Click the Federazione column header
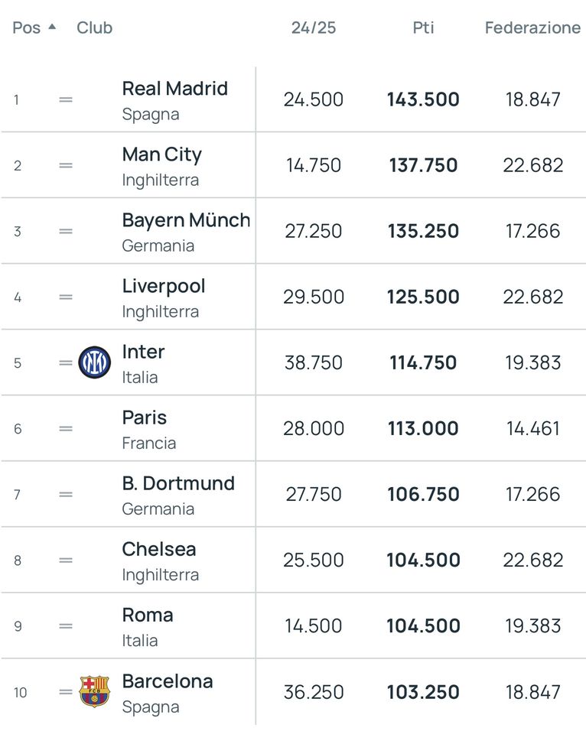 (x=532, y=28)
